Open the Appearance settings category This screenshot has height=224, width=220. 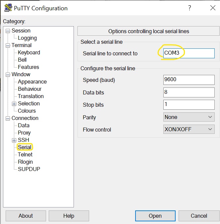32,82
